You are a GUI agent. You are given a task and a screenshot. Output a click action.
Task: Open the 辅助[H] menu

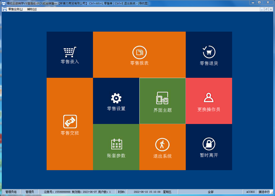32,9
